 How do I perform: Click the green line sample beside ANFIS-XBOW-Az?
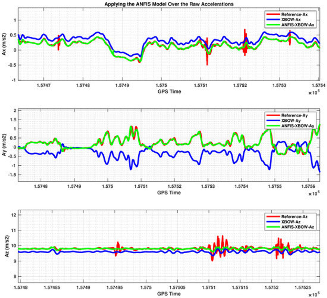[x=273, y=227]
